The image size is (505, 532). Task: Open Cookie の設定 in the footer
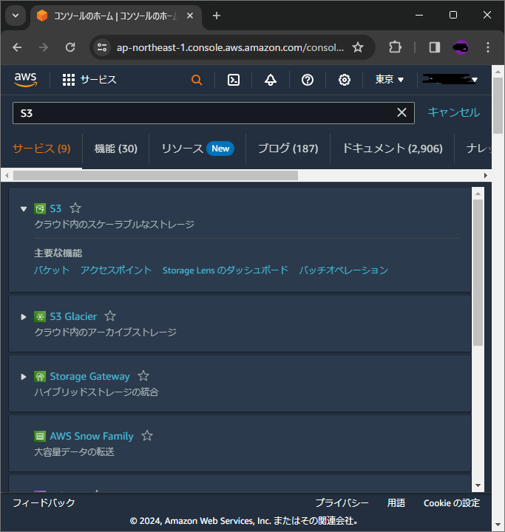pyautogui.click(x=452, y=503)
